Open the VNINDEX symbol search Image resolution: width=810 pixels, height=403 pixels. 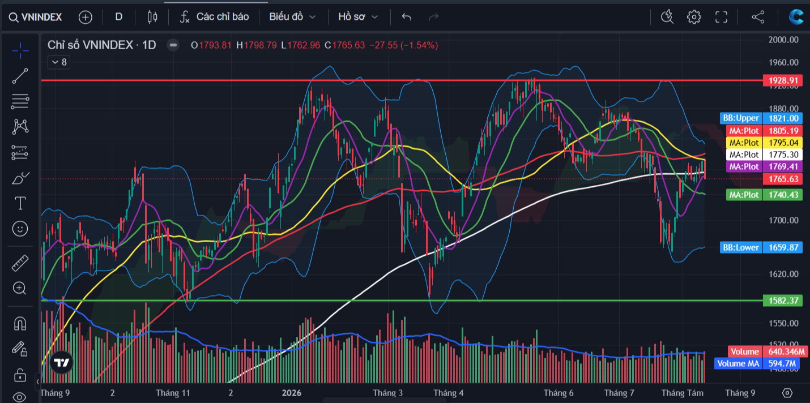pyautogui.click(x=35, y=17)
